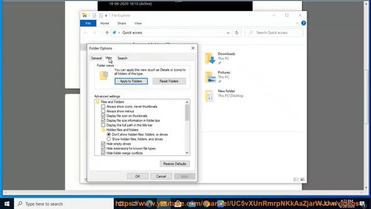Click the Search Quick access field

tap(274, 33)
